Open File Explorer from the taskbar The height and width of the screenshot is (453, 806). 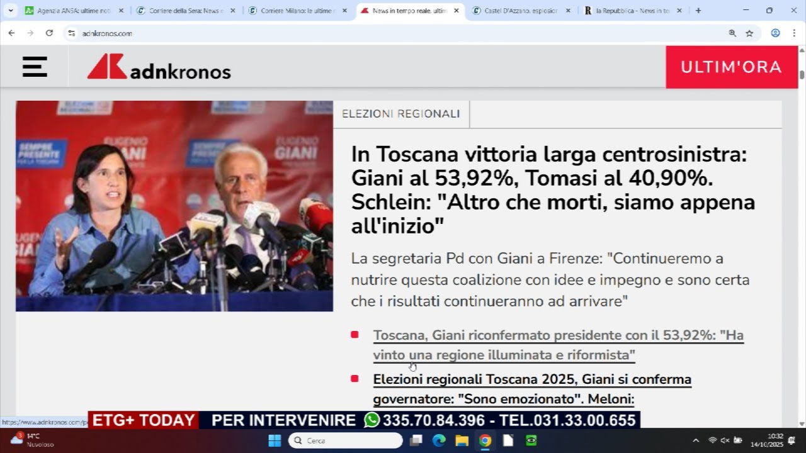tap(462, 440)
